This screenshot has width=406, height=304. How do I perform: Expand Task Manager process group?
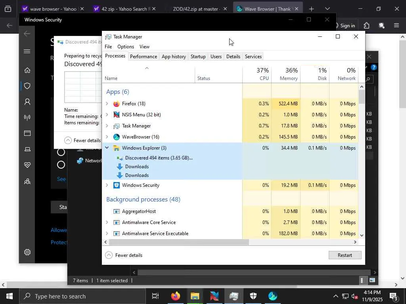pyautogui.click(x=107, y=126)
